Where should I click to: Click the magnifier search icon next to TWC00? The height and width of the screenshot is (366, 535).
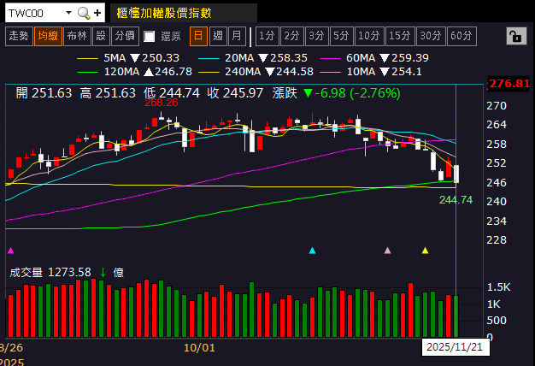[83, 13]
